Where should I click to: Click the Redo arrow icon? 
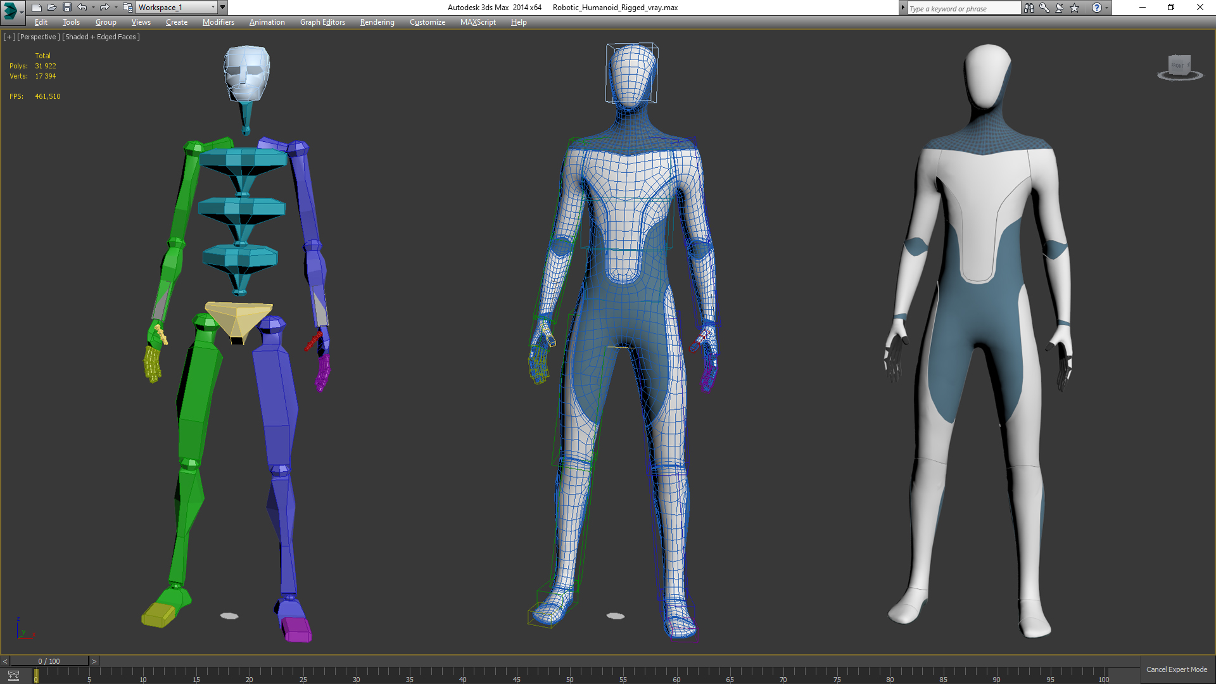point(104,8)
